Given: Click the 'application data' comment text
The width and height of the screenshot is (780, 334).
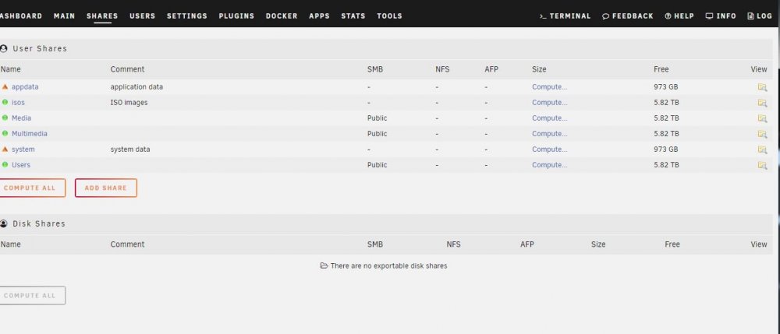Looking at the screenshot, I should 136,87.
